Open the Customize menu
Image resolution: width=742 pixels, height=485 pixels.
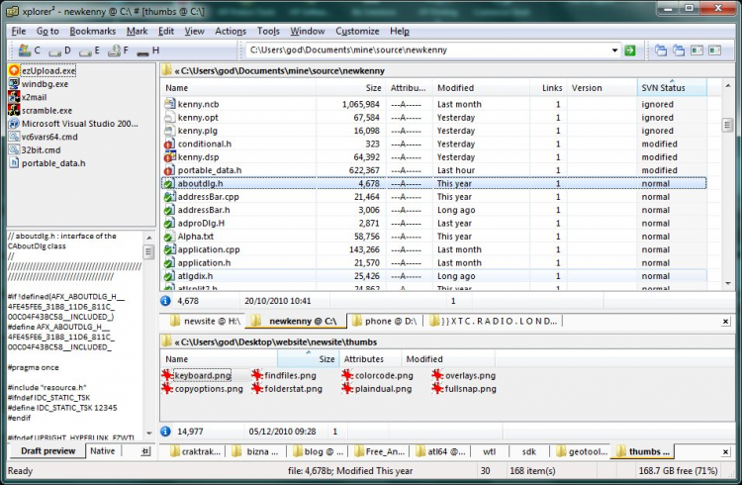click(x=357, y=32)
